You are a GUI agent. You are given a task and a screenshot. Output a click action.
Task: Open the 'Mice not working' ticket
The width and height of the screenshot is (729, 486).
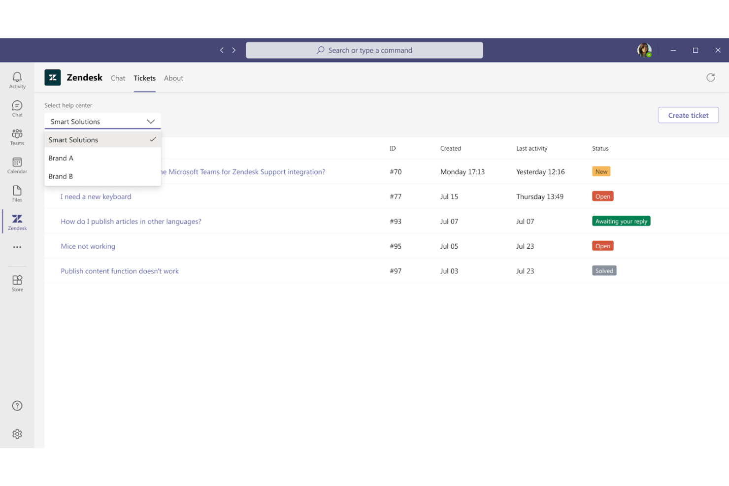[x=88, y=246]
